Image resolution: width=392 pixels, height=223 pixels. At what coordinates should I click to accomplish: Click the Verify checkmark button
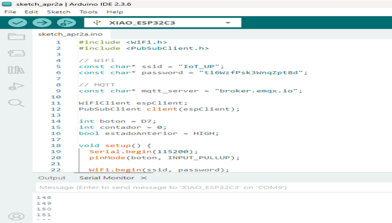(x=17, y=23)
